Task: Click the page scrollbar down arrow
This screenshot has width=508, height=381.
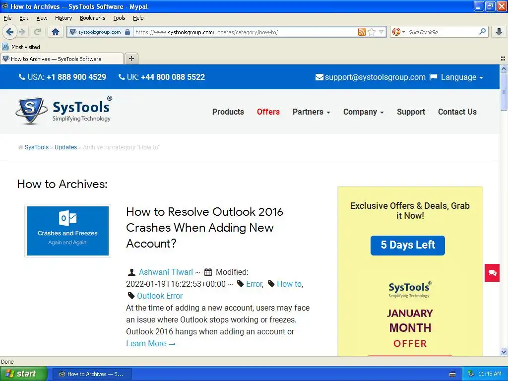Action: click(x=504, y=352)
